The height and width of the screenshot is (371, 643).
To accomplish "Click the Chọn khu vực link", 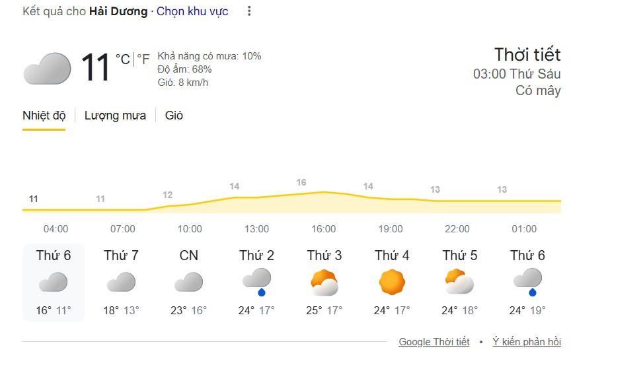I will (192, 11).
